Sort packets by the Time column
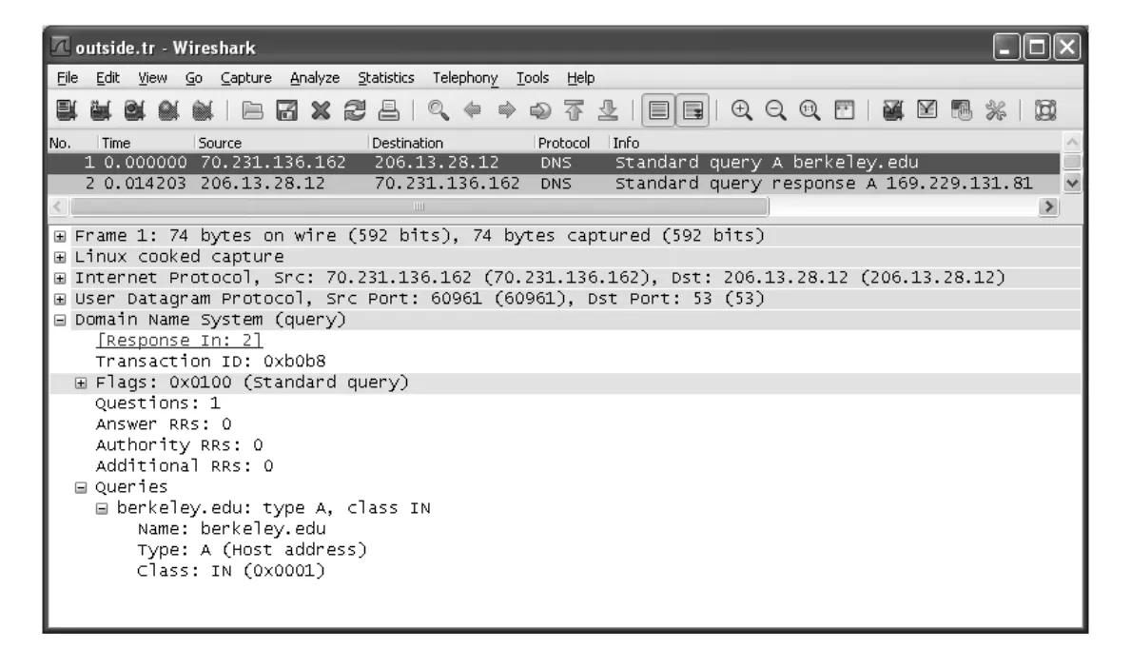1131x649 pixels. [146, 143]
